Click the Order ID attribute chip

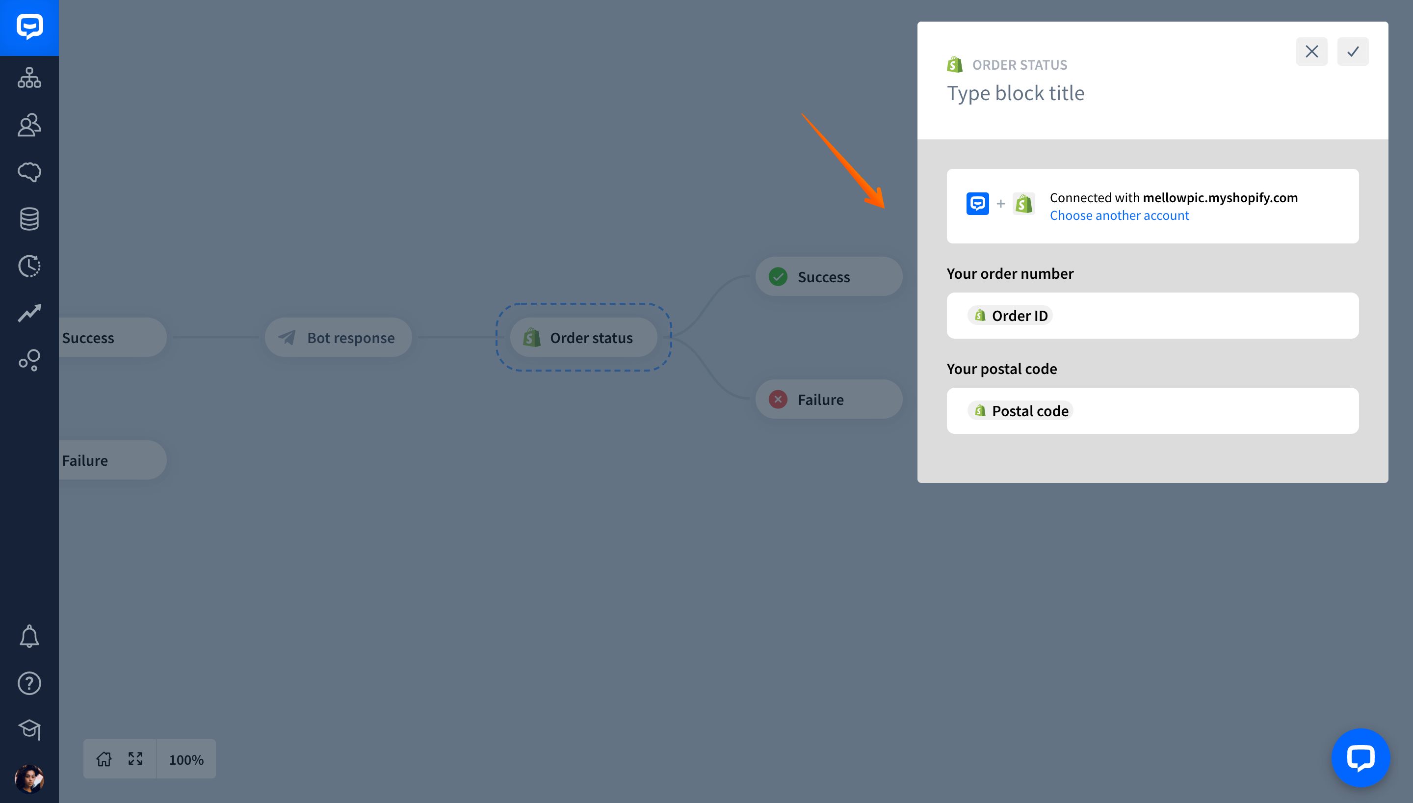(1010, 316)
